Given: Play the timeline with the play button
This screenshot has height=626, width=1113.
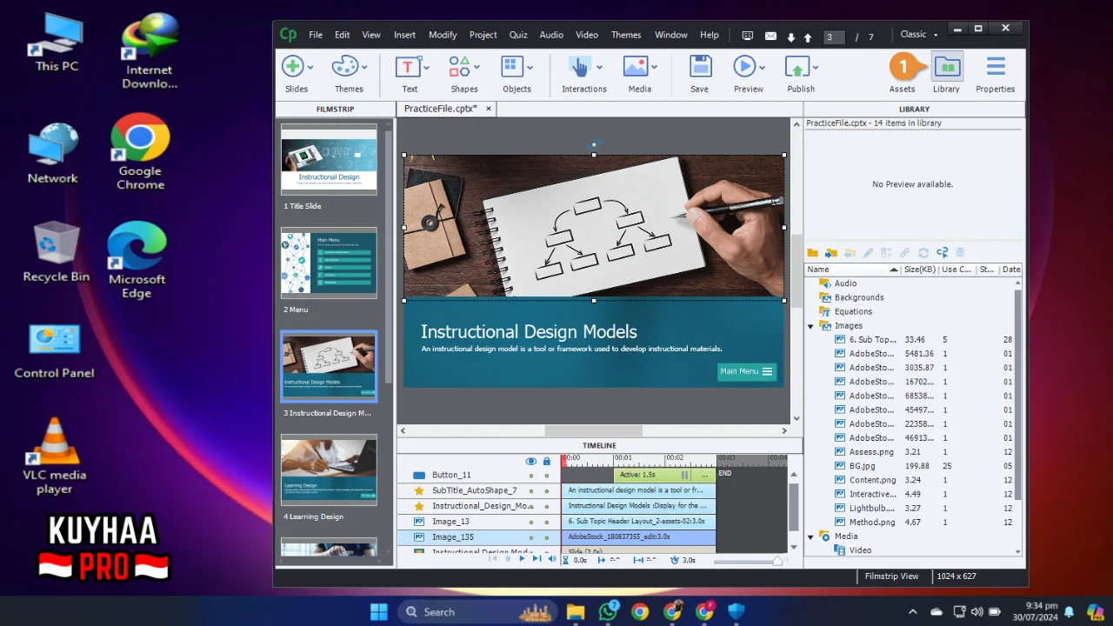Looking at the screenshot, I should click(522, 559).
